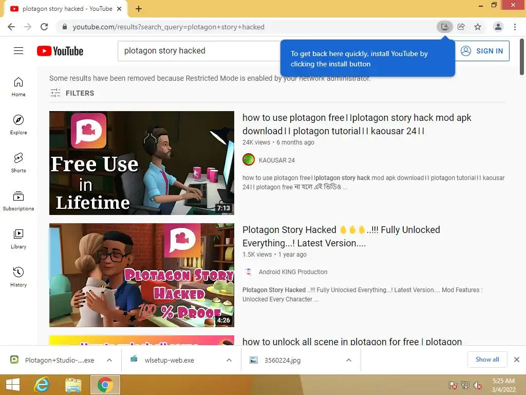This screenshot has width=526, height=395.
Task: Open Action Center flag in the tray
Action: point(453,385)
